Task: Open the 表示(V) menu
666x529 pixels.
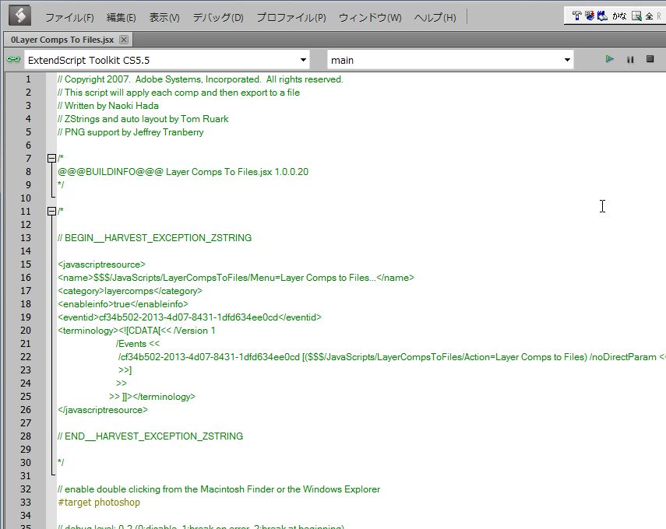Action: (x=164, y=17)
